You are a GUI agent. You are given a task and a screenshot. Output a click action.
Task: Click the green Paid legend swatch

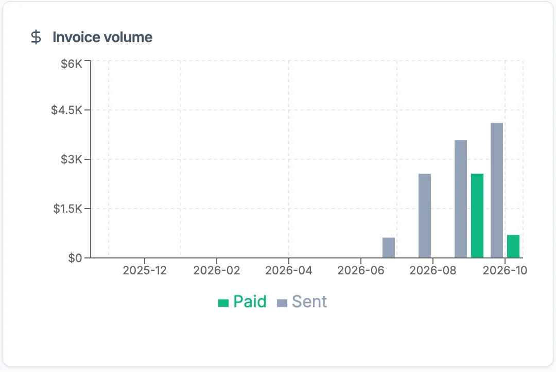[x=223, y=303]
